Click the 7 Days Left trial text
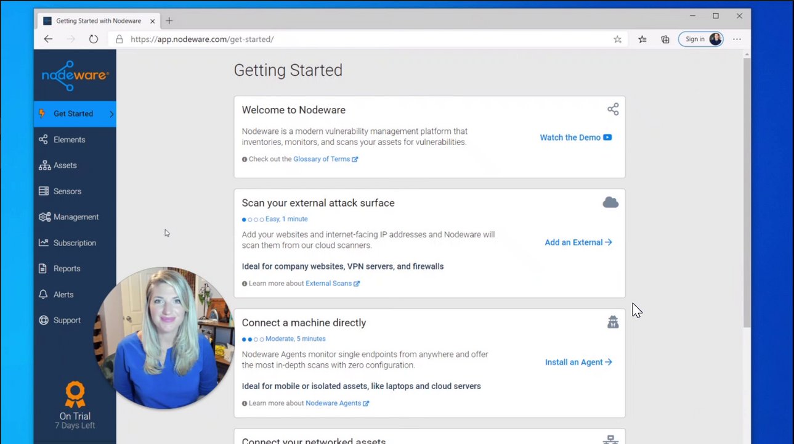The image size is (794, 444). click(x=75, y=425)
